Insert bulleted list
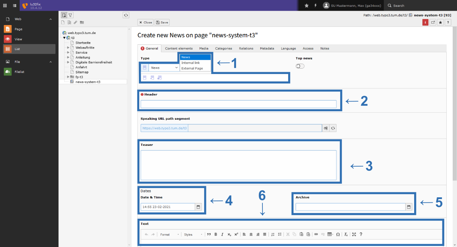The image size is (457, 247). (280, 234)
